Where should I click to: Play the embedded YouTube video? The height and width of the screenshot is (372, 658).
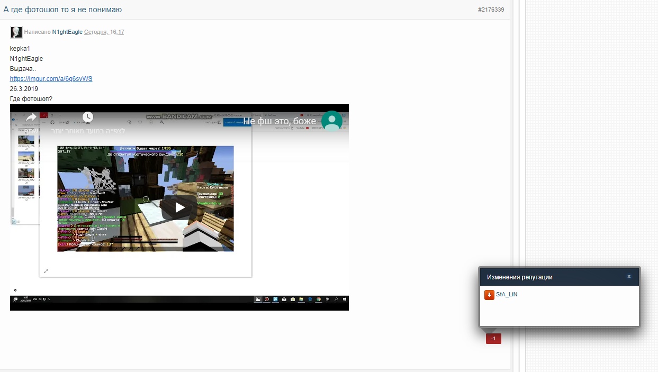point(179,207)
